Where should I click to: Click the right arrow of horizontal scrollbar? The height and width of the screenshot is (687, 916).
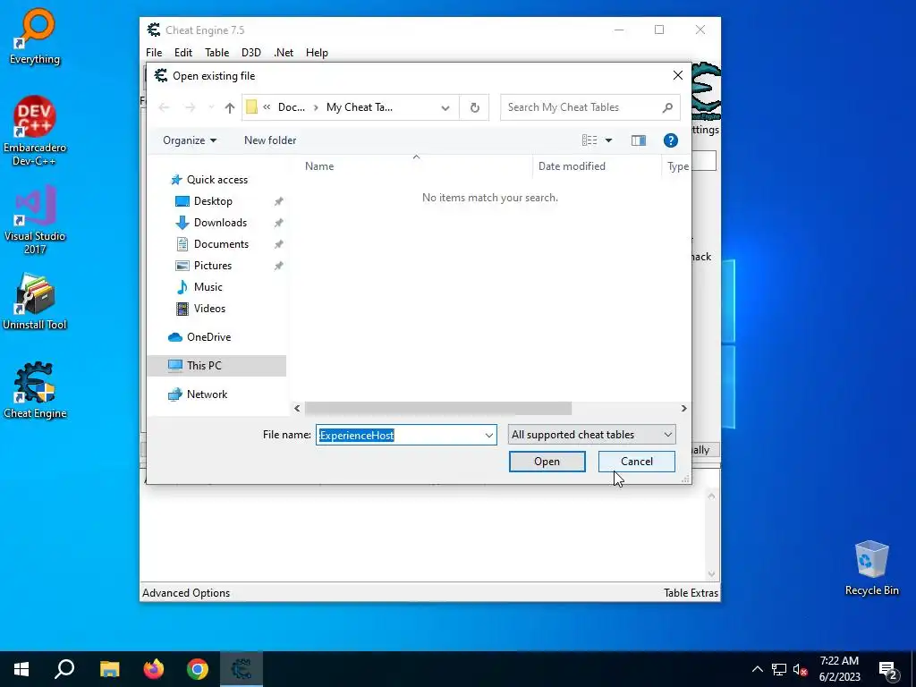coord(683,408)
